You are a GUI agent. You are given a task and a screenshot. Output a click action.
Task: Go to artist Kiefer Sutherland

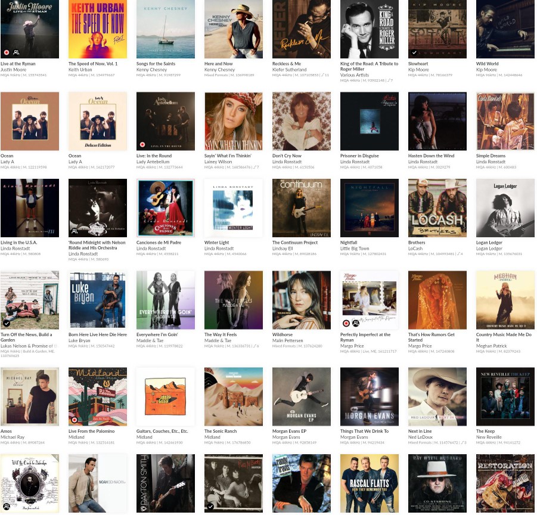click(290, 70)
